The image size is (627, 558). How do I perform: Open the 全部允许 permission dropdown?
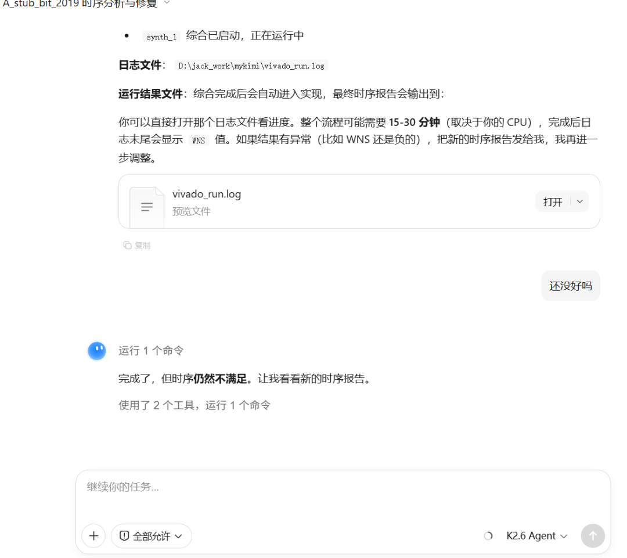(151, 536)
